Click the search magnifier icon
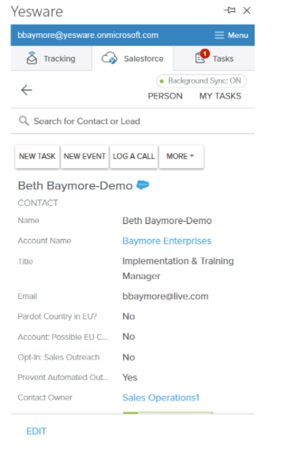 pos(24,121)
